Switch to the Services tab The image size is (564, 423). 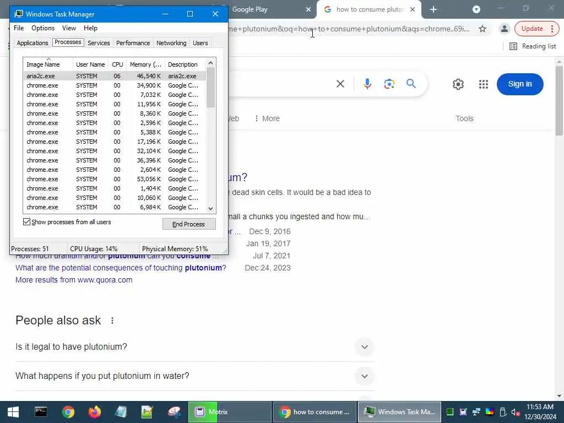(x=99, y=43)
